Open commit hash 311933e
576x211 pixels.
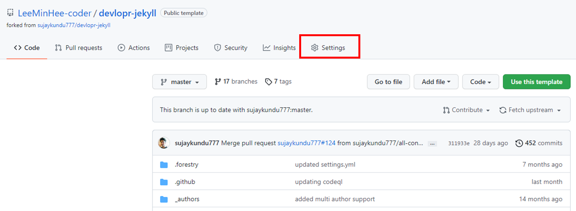[x=459, y=143]
